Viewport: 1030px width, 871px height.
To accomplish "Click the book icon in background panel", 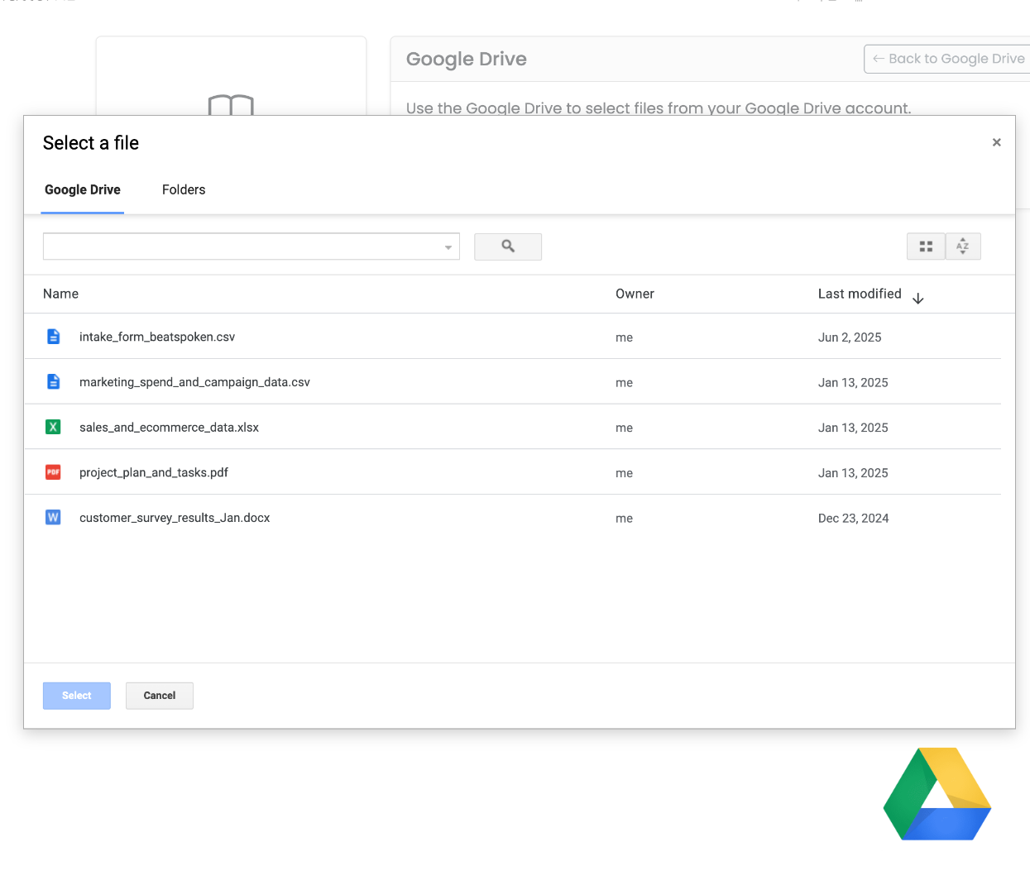I will tap(231, 105).
